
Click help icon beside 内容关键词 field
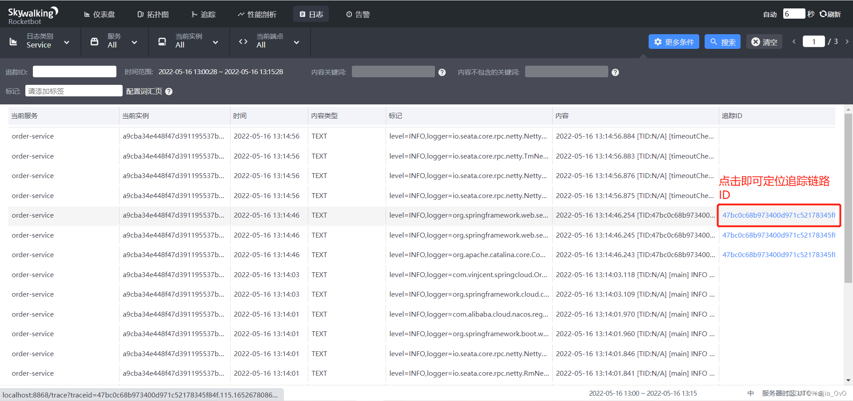click(442, 72)
